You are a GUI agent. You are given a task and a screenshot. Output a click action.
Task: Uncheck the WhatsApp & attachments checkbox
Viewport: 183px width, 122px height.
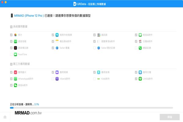(x=11, y=79)
